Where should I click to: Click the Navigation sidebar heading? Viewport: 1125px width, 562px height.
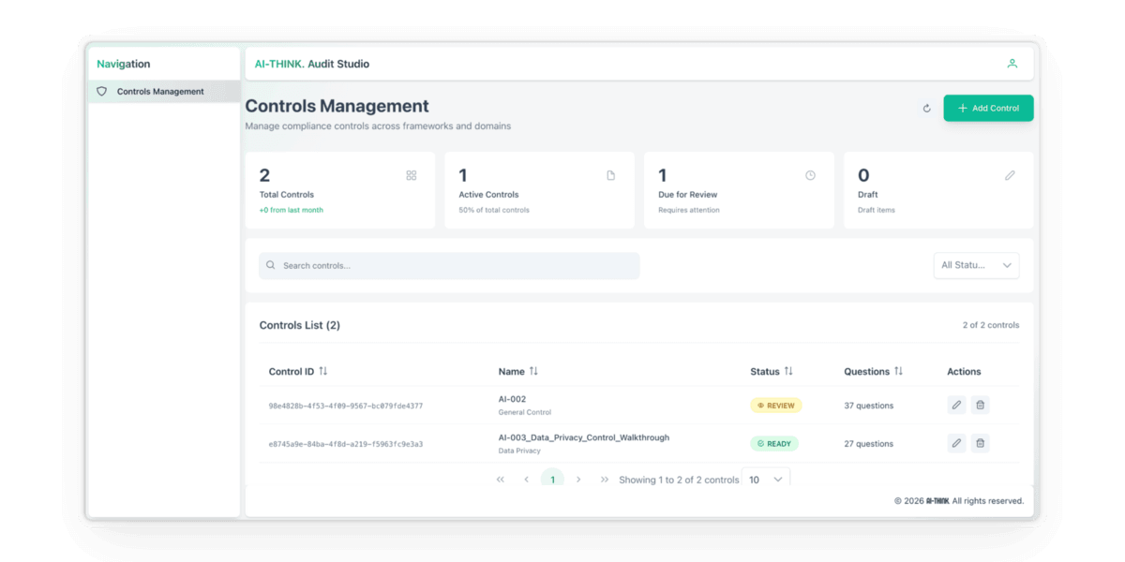(124, 64)
